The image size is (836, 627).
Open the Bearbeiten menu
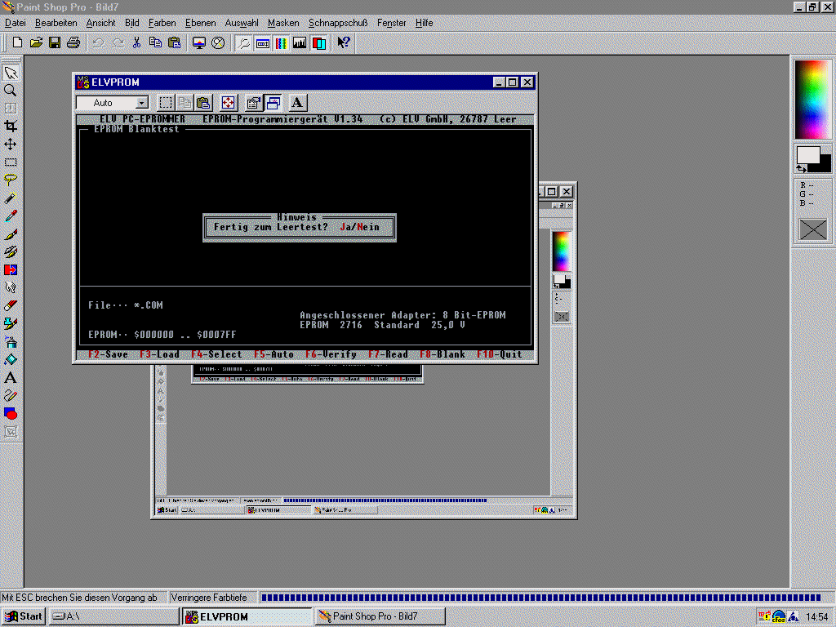[x=56, y=23]
